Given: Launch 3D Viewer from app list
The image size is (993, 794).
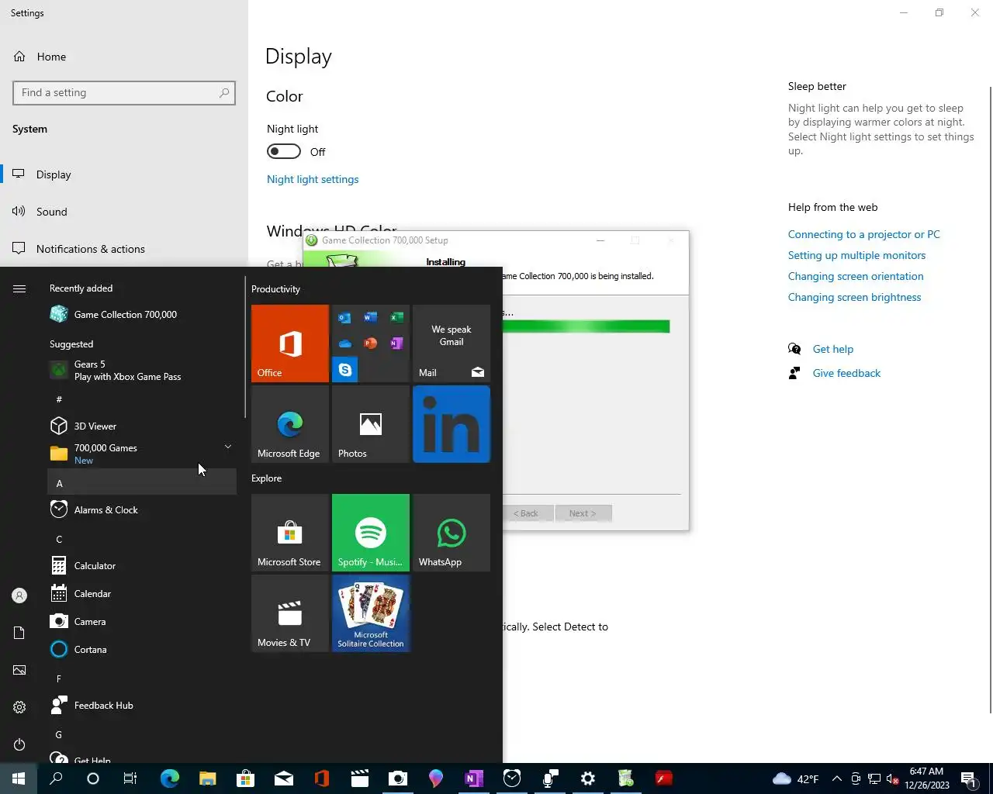Looking at the screenshot, I should [x=142, y=426].
